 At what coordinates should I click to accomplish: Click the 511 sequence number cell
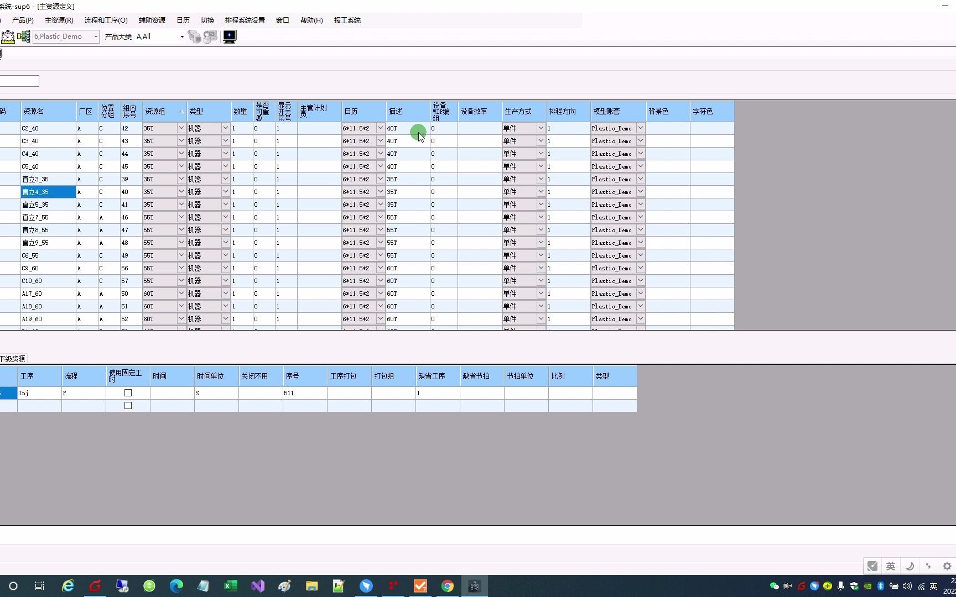305,393
